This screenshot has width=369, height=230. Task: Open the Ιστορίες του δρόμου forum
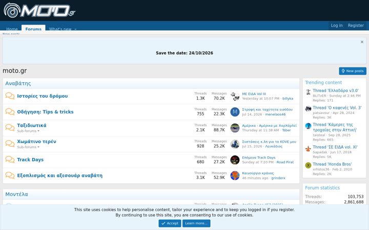pyautogui.click(x=43, y=96)
